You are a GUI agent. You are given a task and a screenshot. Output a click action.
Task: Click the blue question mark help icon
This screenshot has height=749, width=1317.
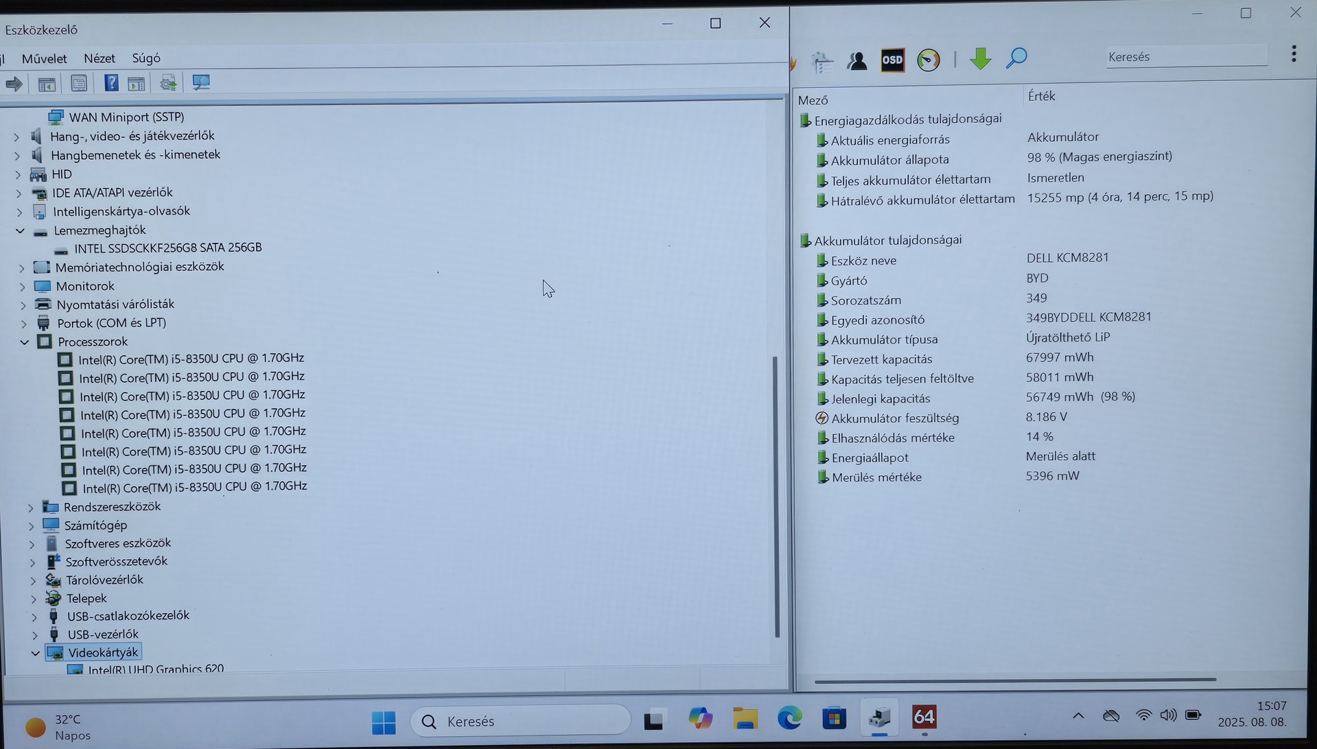111,83
